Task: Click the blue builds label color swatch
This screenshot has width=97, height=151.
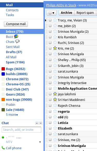Action: (x=3, y=74)
